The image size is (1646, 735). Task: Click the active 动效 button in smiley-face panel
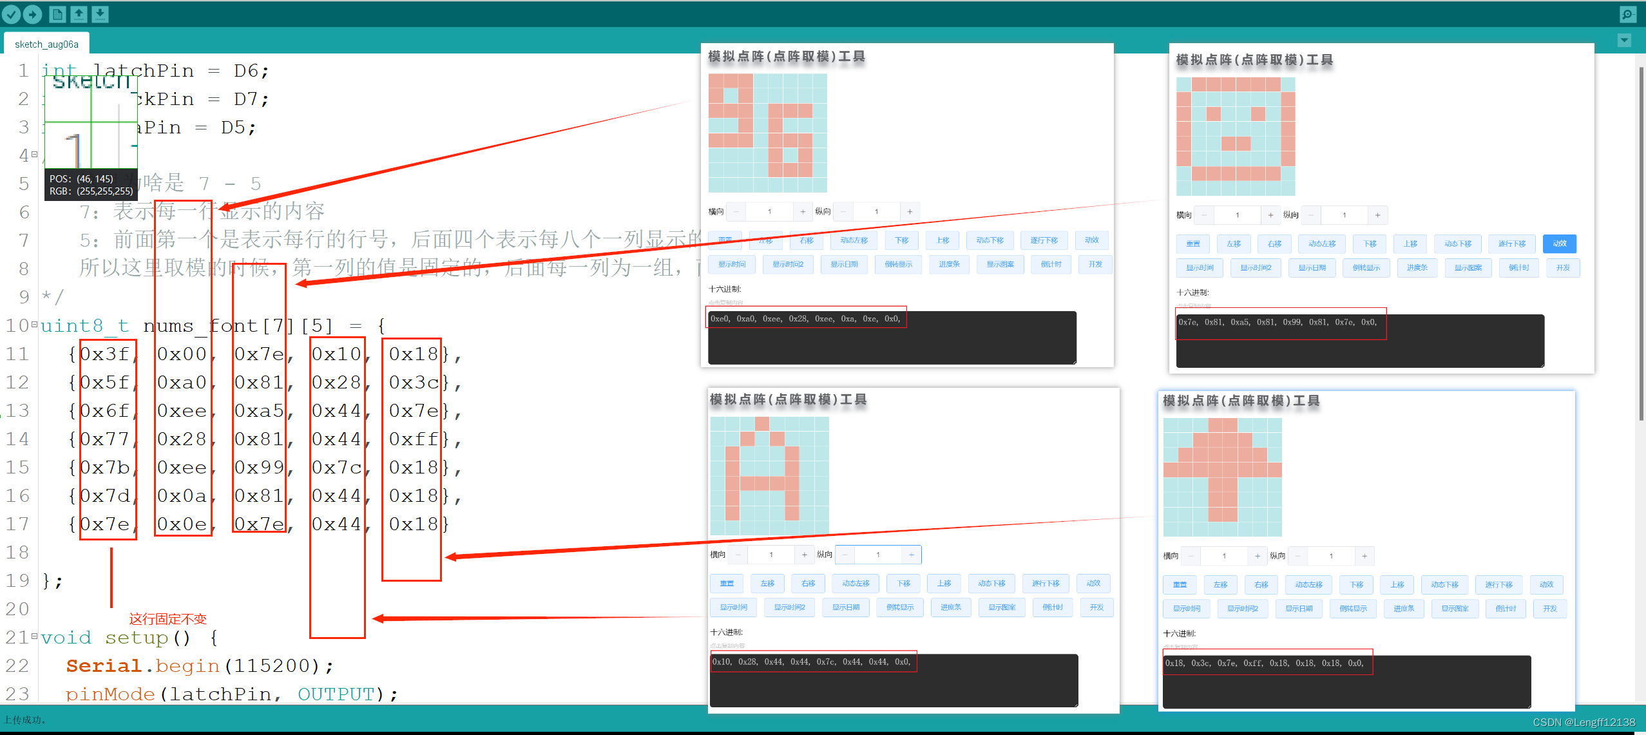[x=1559, y=243]
